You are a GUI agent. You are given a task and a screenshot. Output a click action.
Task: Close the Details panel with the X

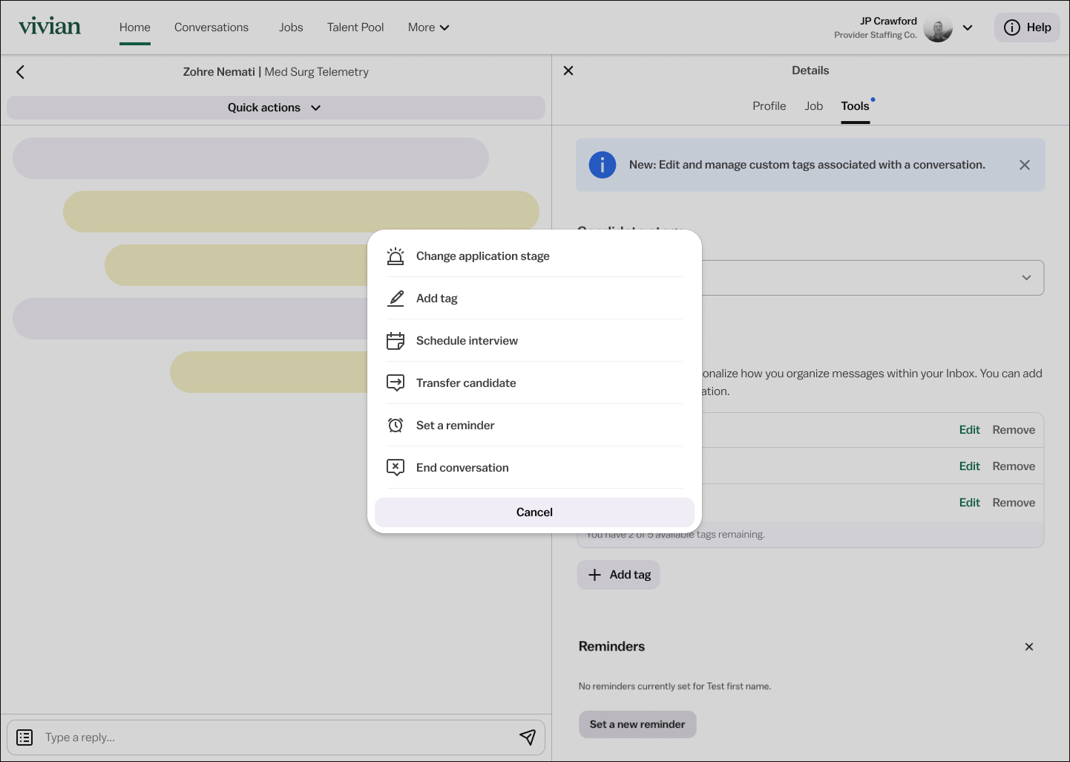pos(568,71)
